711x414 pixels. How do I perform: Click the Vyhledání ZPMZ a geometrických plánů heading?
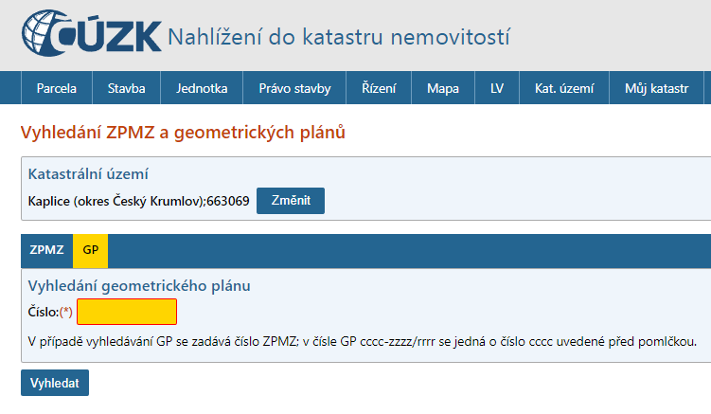pyautogui.click(x=183, y=133)
